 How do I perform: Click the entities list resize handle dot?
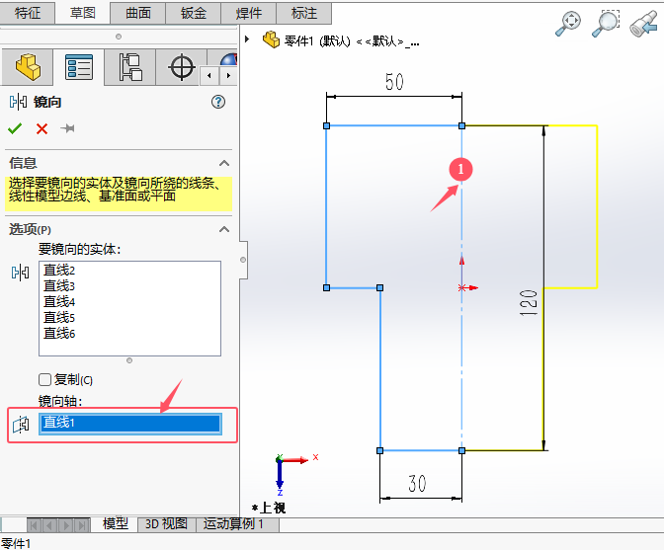pyautogui.click(x=129, y=360)
